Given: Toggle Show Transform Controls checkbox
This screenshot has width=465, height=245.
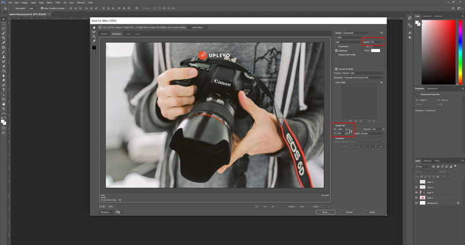Looking at the screenshot, I should point(42,8).
